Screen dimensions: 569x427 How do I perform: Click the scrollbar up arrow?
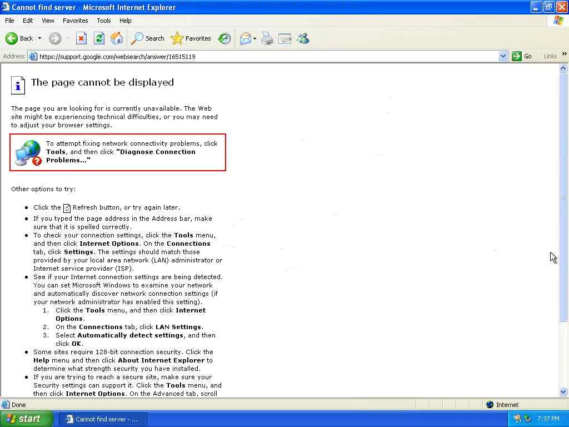[563, 68]
